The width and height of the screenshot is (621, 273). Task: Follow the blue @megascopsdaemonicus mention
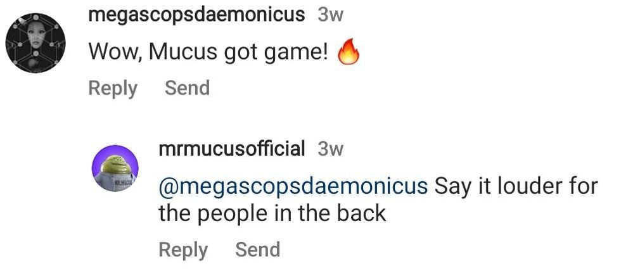[293, 186]
